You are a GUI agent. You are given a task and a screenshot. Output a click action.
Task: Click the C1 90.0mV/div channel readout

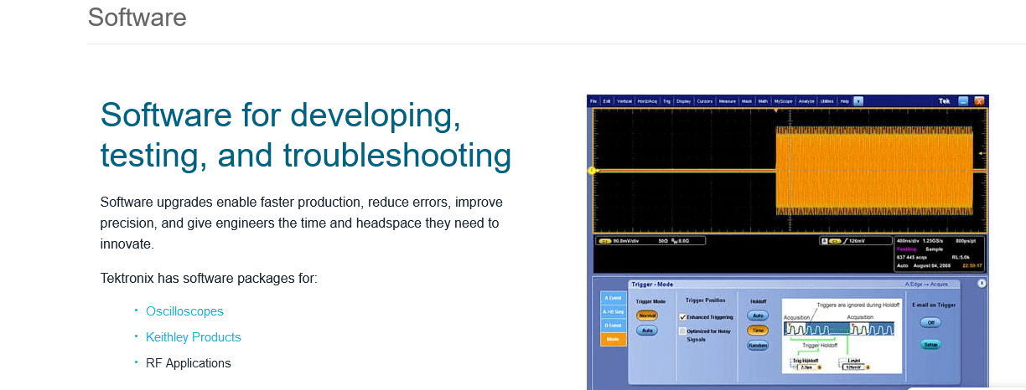point(650,241)
